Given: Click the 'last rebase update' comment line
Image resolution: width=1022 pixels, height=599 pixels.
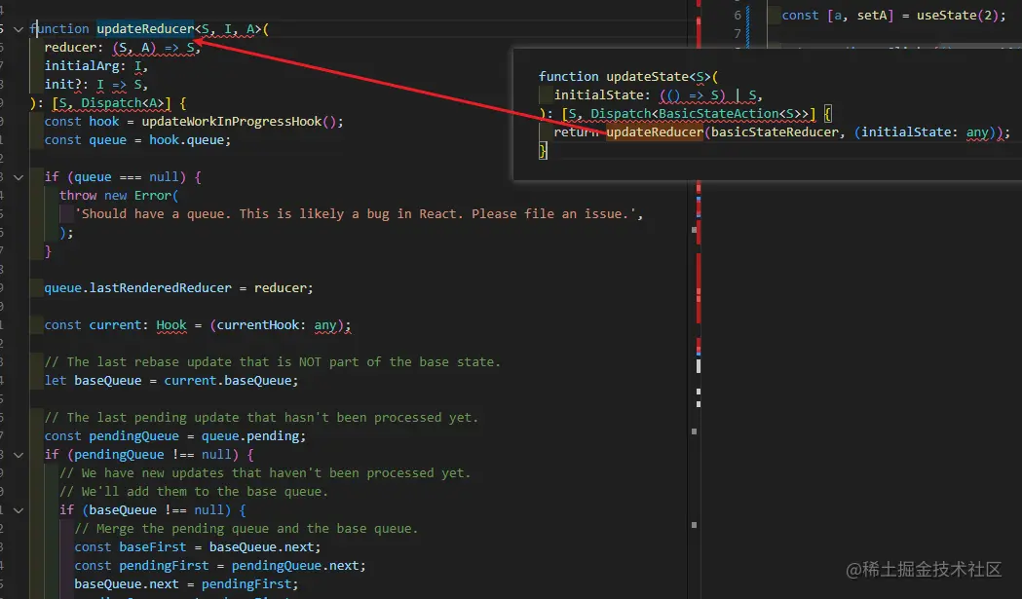Looking at the screenshot, I should (x=273, y=362).
